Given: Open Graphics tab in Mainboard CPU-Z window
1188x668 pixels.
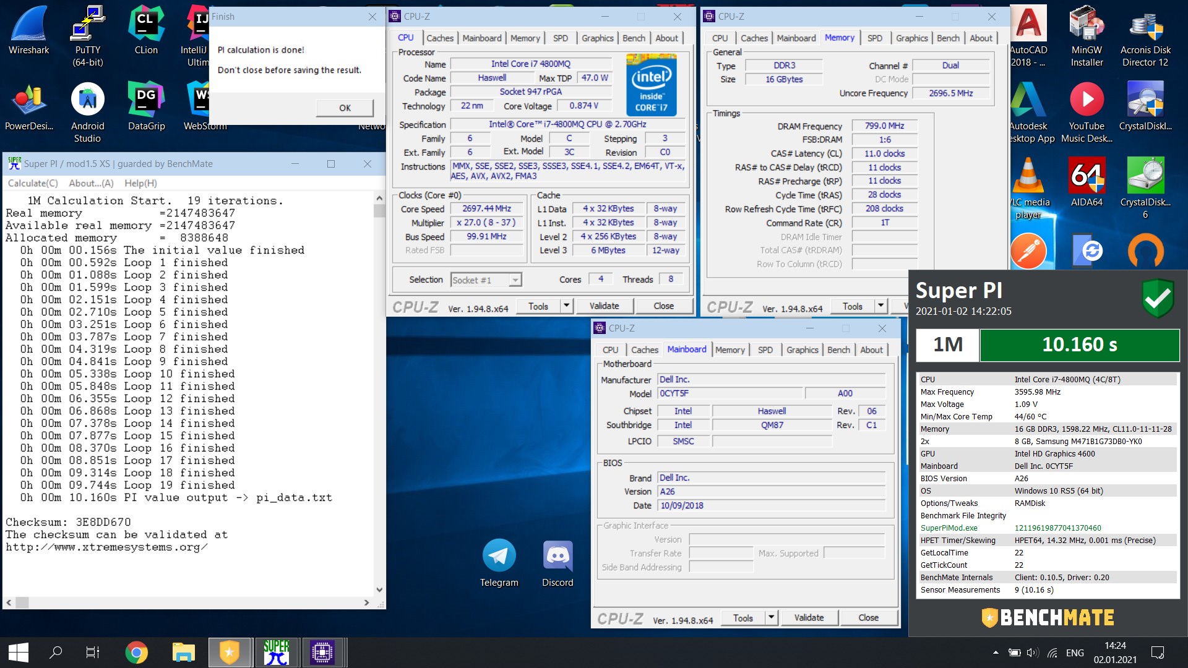Looking at the screenshot, I should point(802,350).
